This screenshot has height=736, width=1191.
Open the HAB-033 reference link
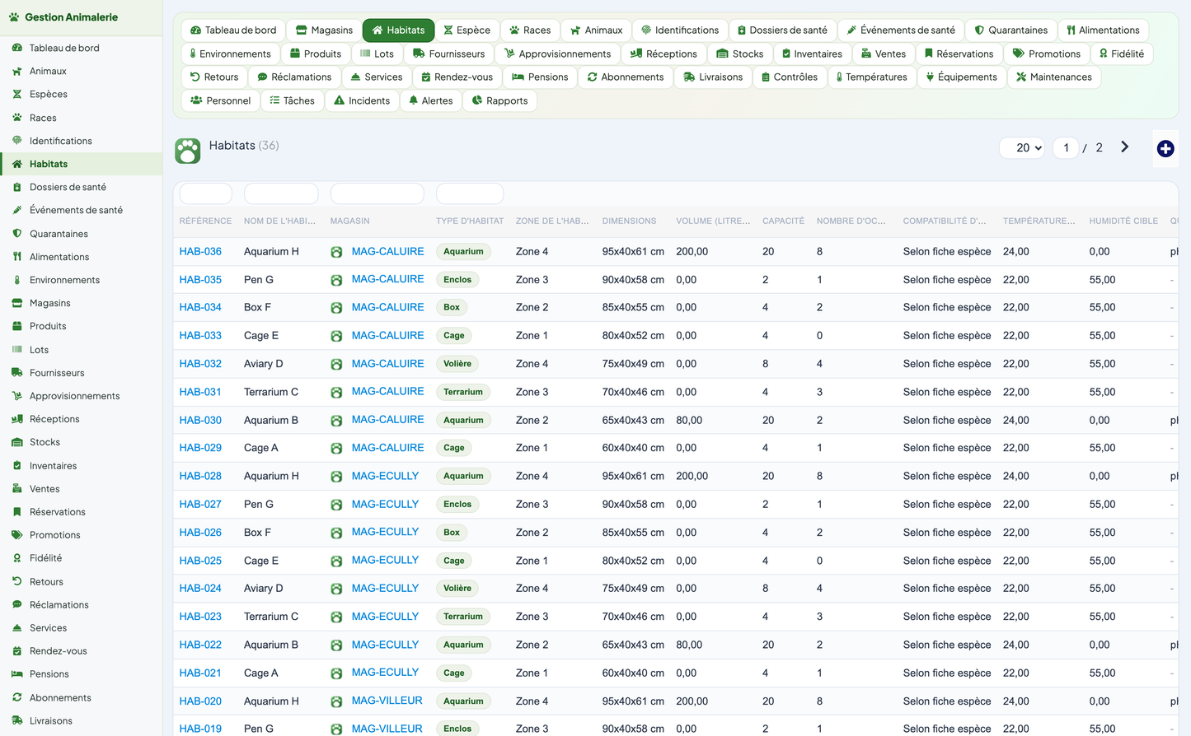[x=200, y=336]
